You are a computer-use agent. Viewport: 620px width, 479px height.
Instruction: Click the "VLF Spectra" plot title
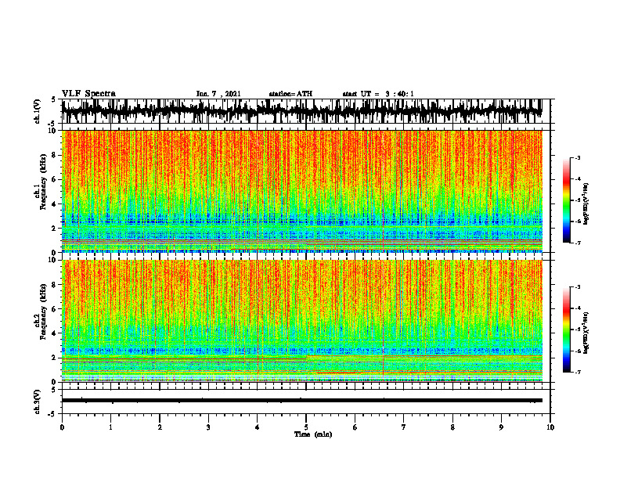coord(88,94)
